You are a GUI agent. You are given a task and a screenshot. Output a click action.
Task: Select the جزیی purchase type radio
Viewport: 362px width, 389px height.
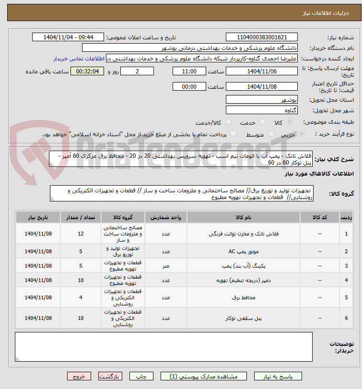[x=302, y=134]
